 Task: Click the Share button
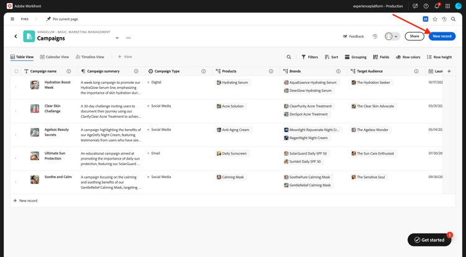pyautogui.click(x=414, y=36)
